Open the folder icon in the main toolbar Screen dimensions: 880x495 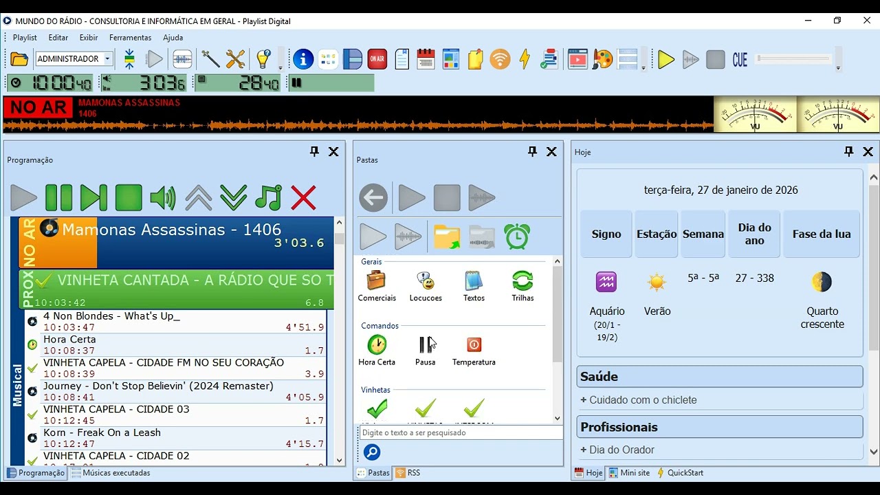tap(19, 59)
